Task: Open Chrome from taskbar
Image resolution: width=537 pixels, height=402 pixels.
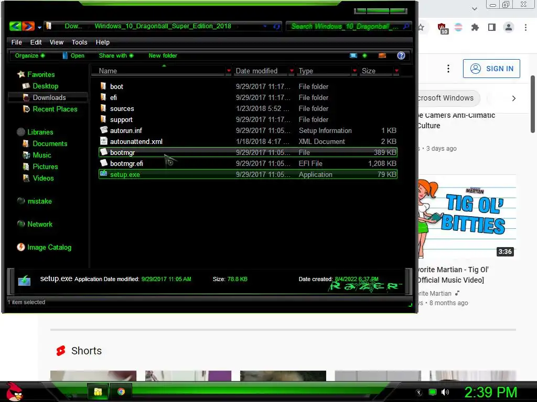Action: pos(121,392)
